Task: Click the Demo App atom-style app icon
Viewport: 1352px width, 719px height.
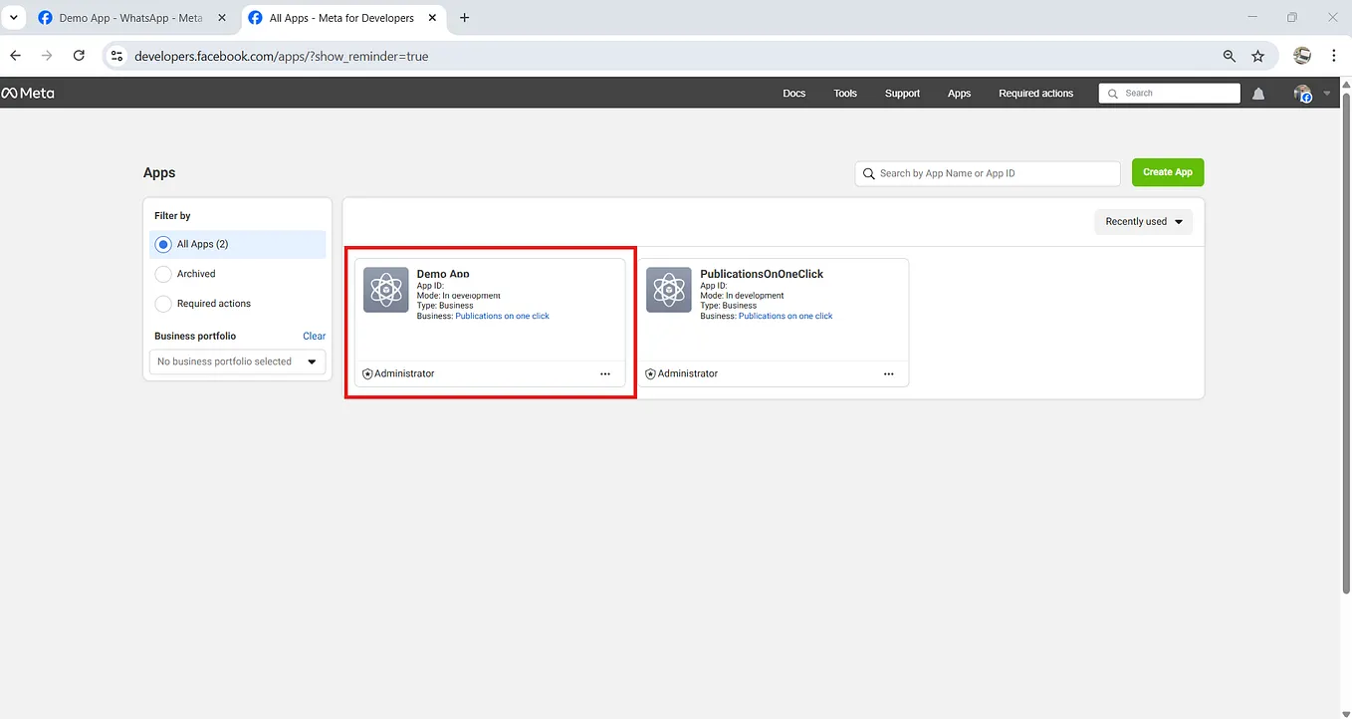Action: (x=385, y=290)
